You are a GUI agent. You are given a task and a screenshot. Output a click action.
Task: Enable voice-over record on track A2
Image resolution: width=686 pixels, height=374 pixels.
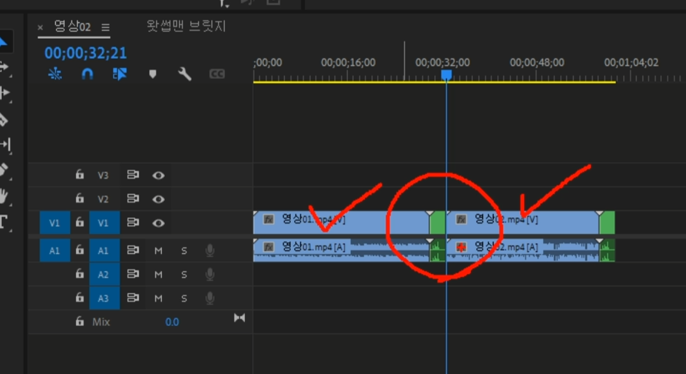[210, 274]
